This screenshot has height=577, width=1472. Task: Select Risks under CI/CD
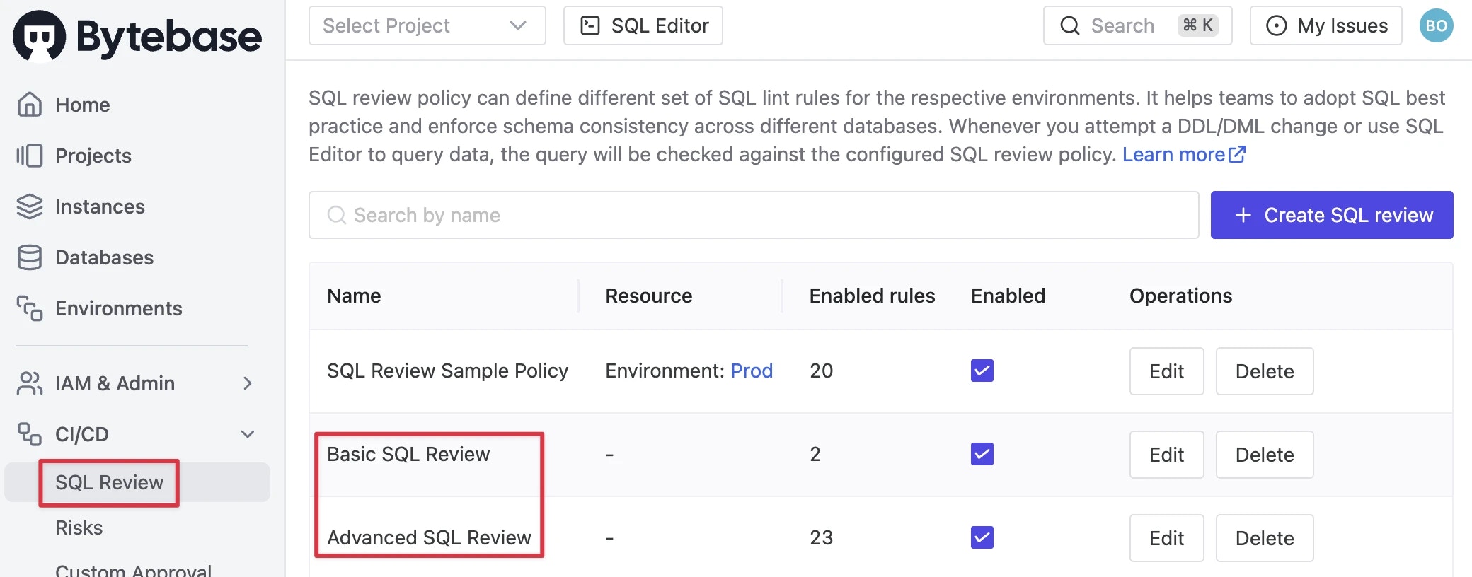pyautogui.click(x=79, y=528)
